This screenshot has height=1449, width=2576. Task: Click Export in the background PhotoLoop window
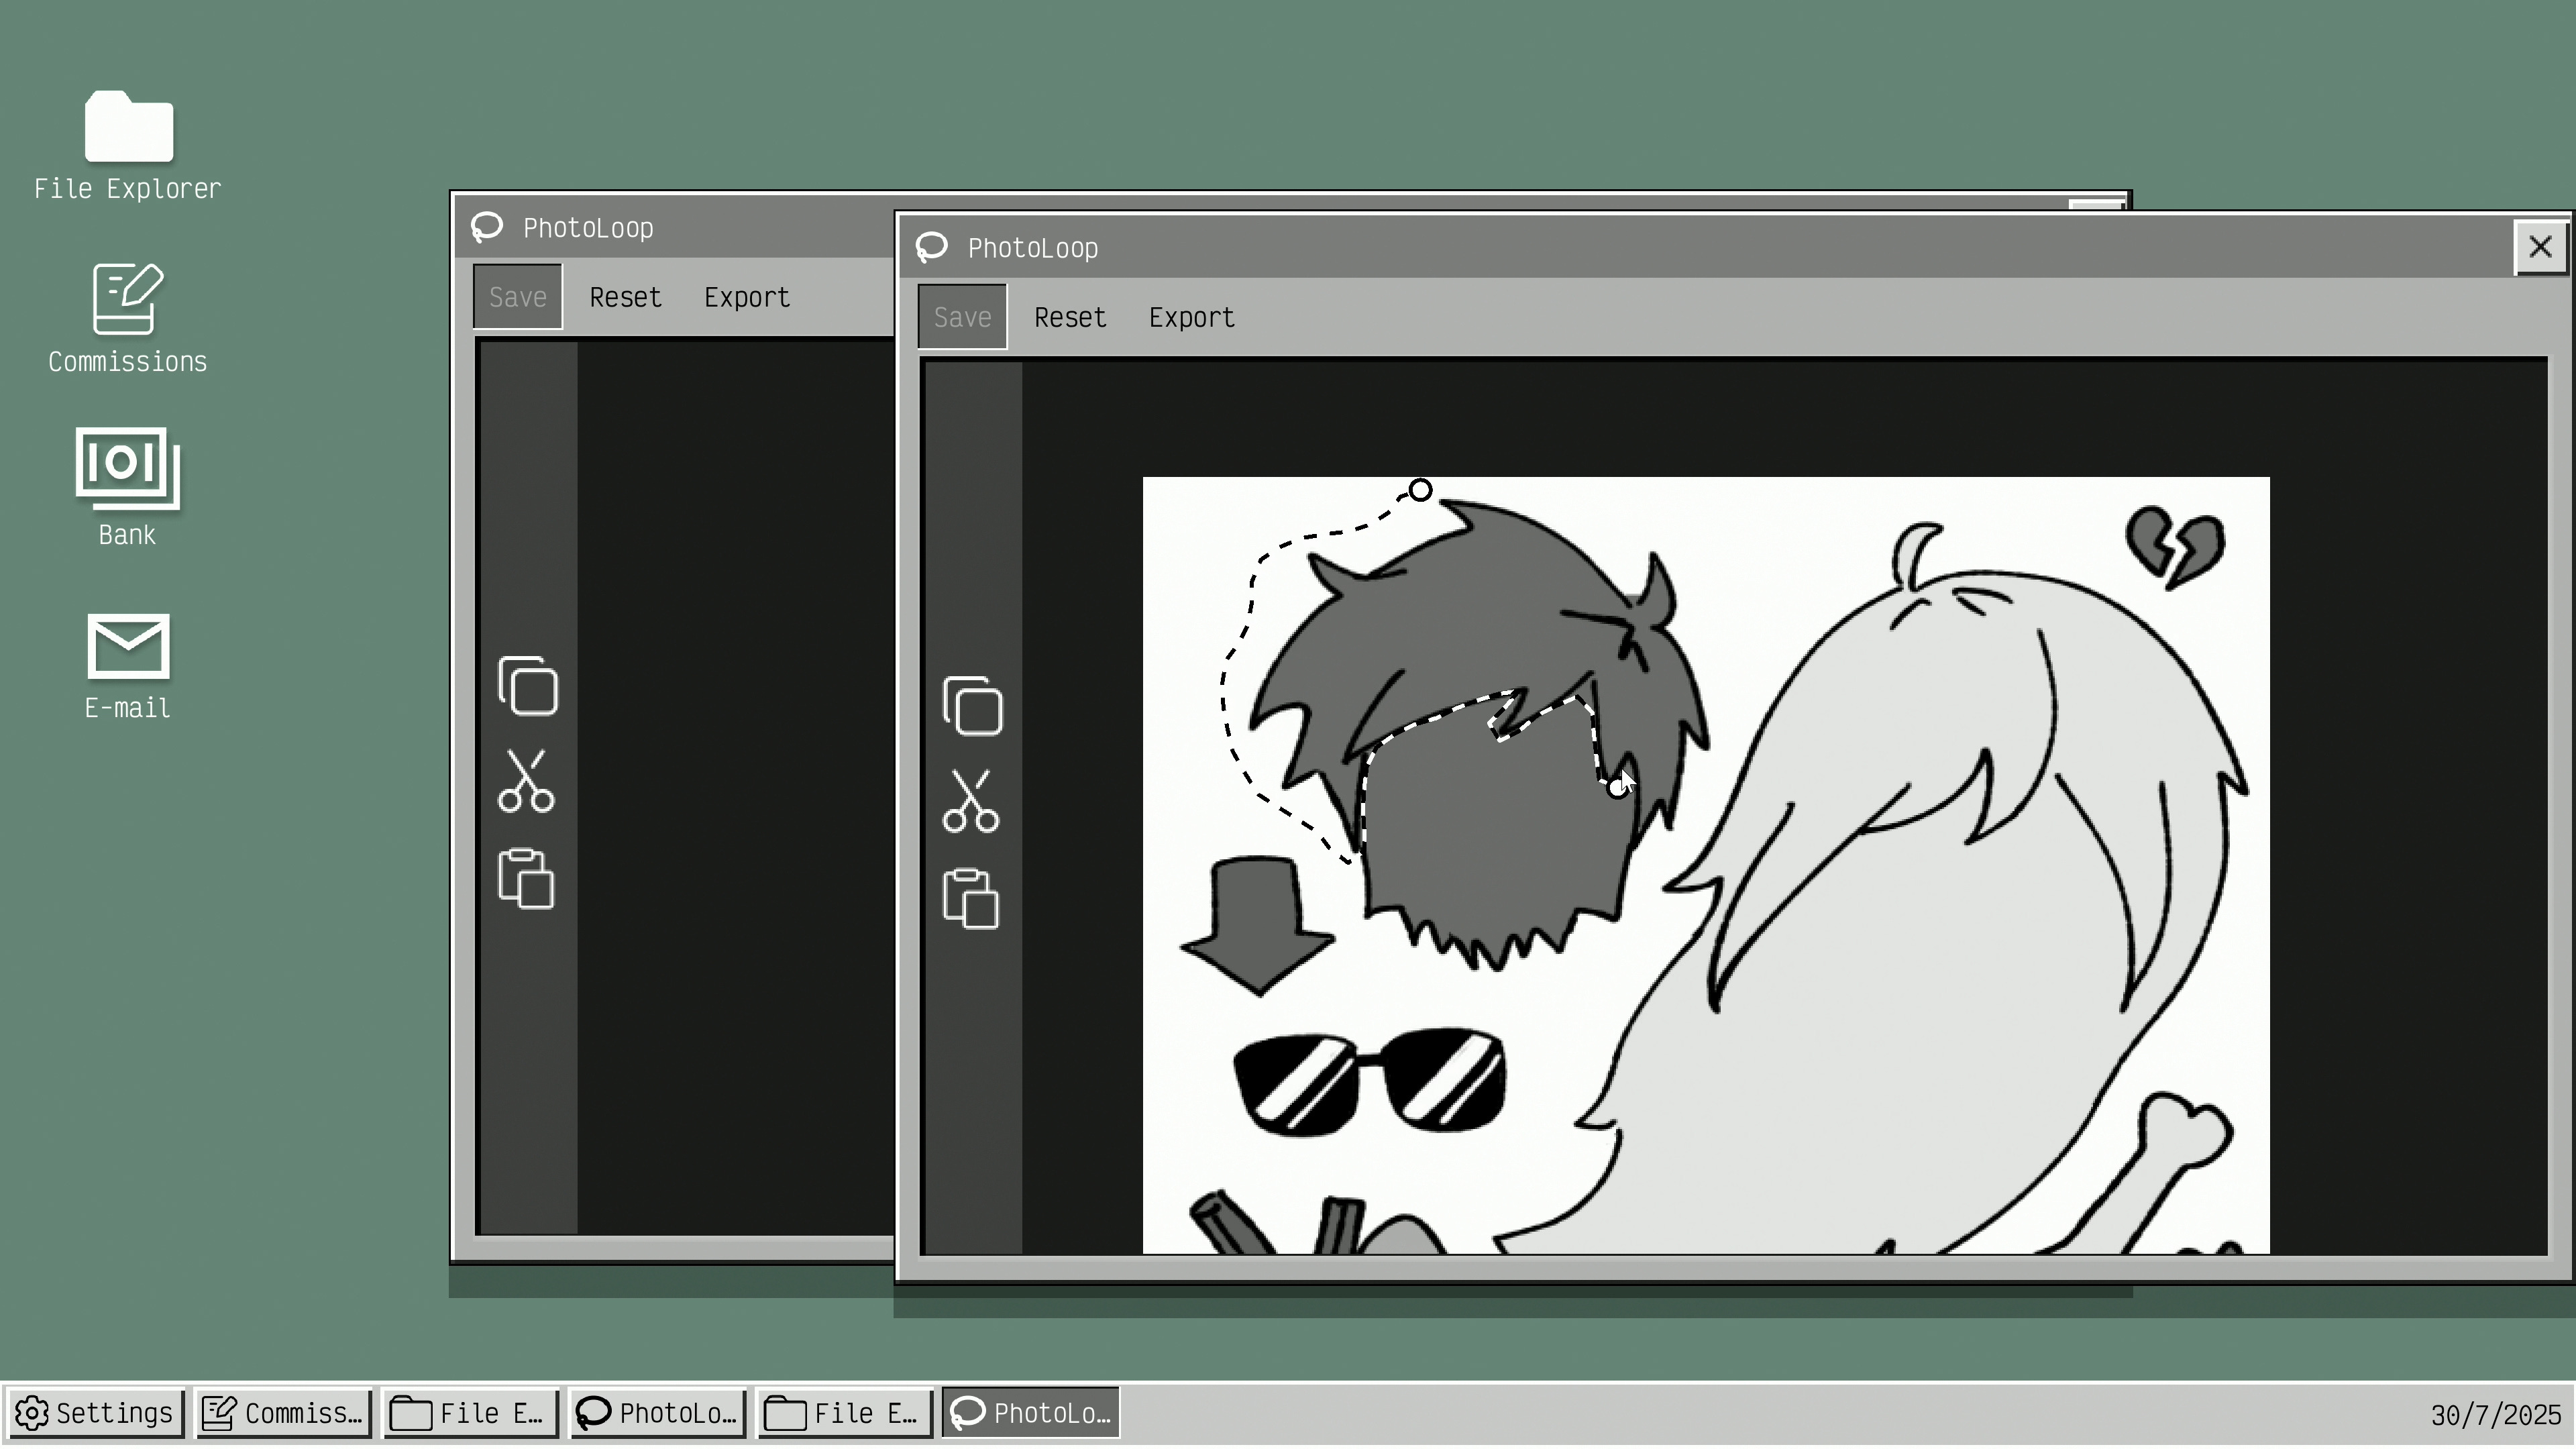746,298
